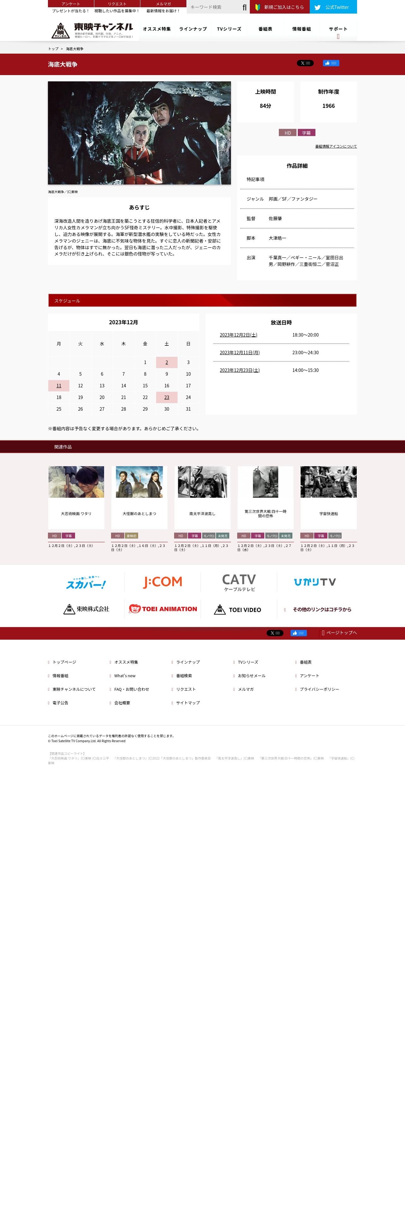The image size is (405, 1215).
Task: Click the X post button in title bar
Action: [305, 63]
